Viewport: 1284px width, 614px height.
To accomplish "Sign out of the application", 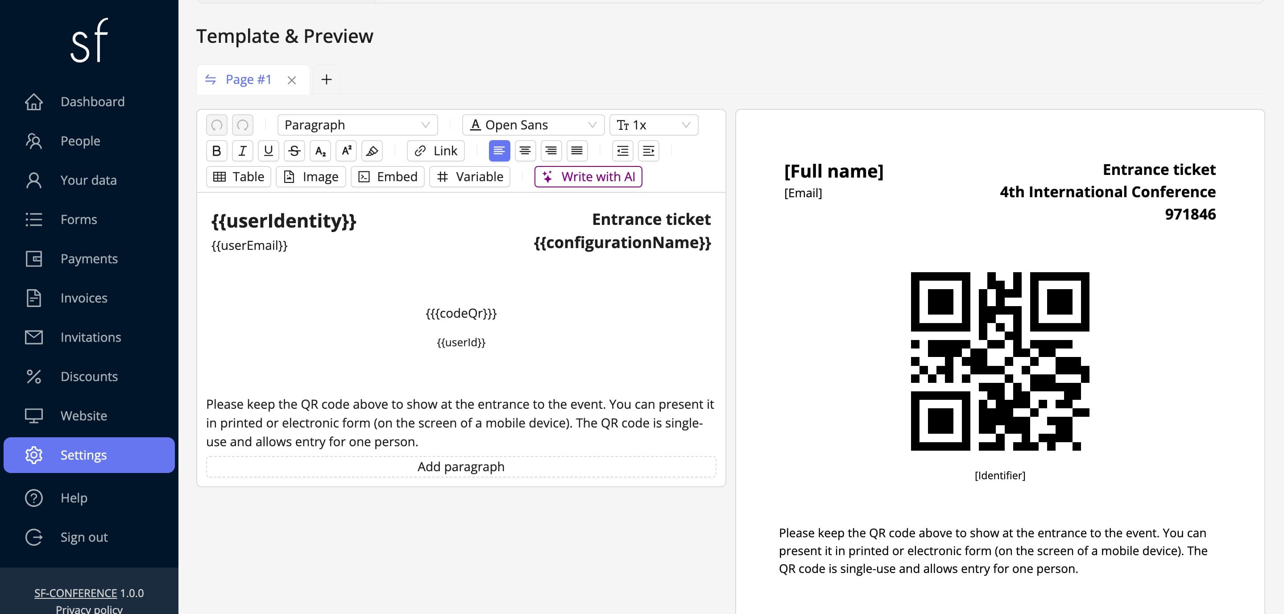I will [89, 537].
